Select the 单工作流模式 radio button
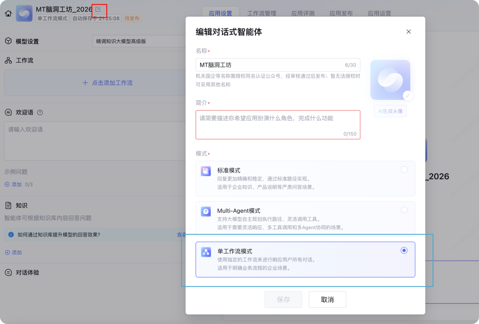479x324 pixels. click(404, 251)
